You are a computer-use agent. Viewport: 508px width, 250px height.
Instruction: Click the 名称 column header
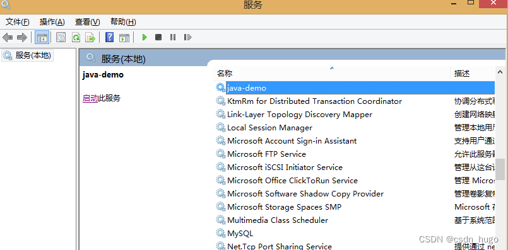pyautogui.click(x=332, y=74)
